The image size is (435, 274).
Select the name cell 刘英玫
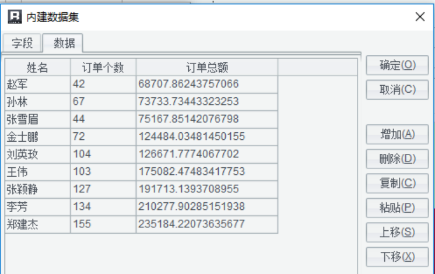click(37, 154)
